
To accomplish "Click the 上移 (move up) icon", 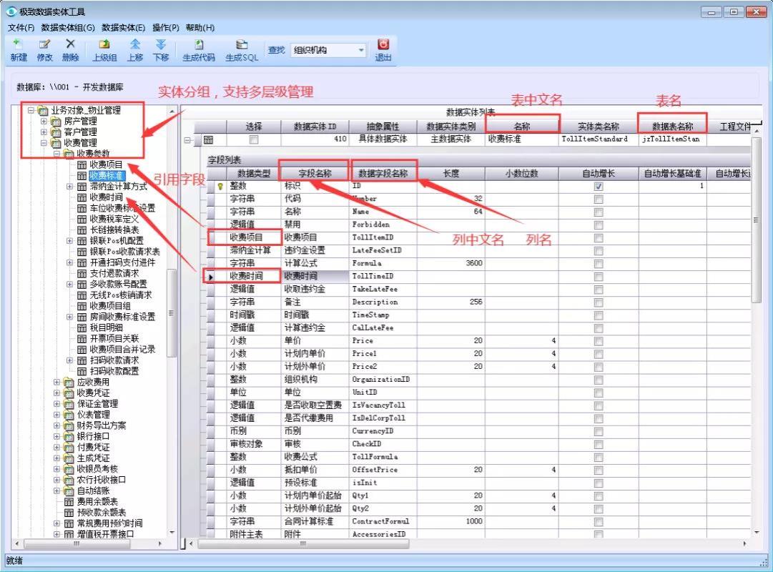I will (134, 44).
